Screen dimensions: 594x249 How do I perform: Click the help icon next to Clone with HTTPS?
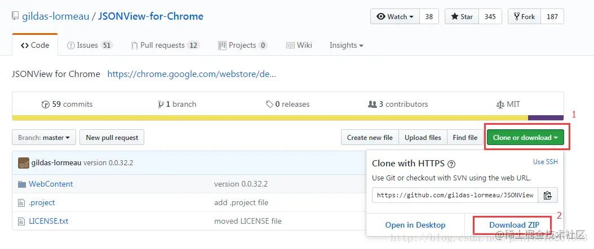pos(451,164)
